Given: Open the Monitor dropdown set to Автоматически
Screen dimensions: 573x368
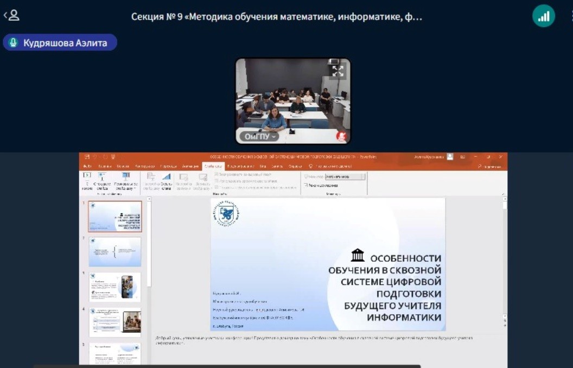Looking at the screenshot, I should coord(345,176).
